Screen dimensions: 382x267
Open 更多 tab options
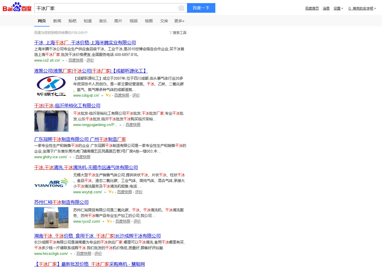tap(179, 21)
